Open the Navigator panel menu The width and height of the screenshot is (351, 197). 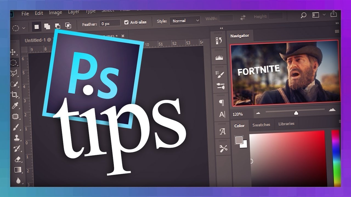(x=337, y=31)
